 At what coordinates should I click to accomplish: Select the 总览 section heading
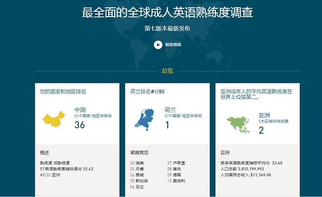(x=167, y=71)
